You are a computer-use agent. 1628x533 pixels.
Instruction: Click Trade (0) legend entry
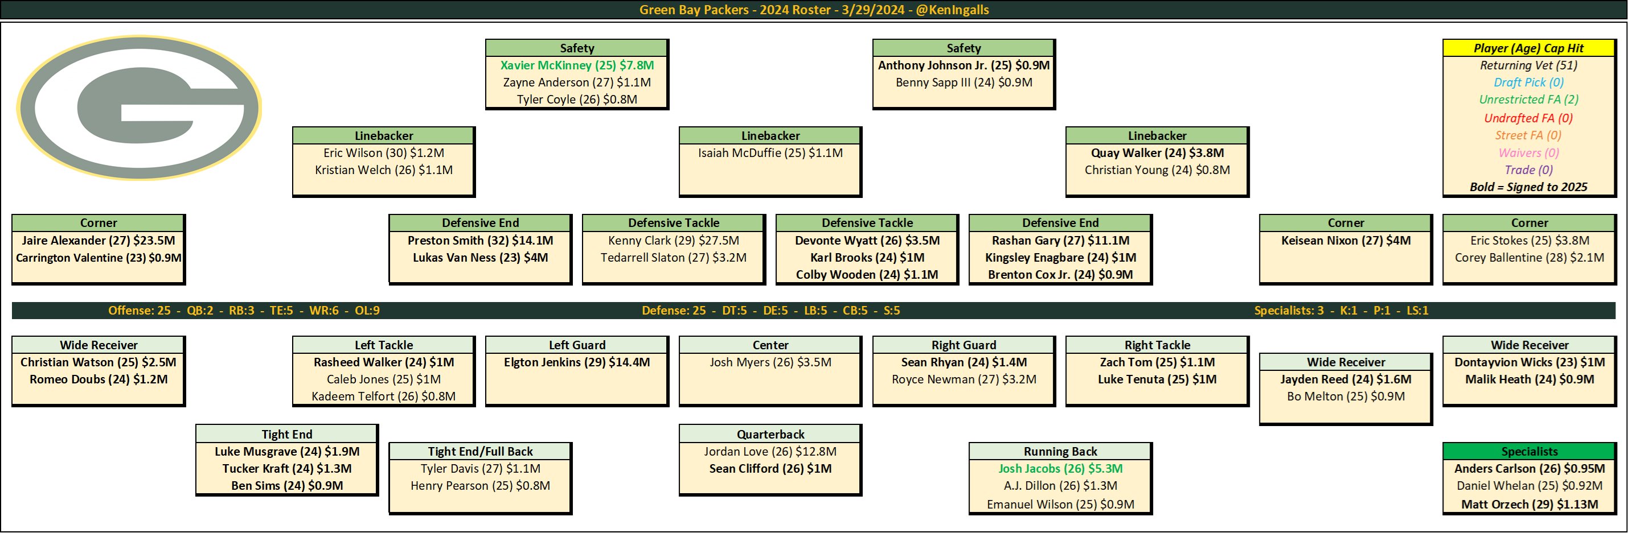(x=1529, y=170)
